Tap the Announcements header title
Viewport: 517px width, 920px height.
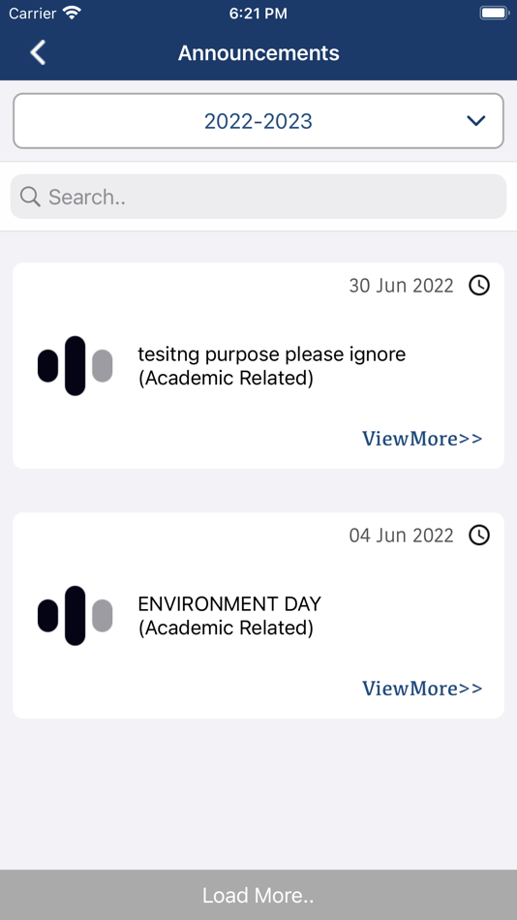coord(258,53)
